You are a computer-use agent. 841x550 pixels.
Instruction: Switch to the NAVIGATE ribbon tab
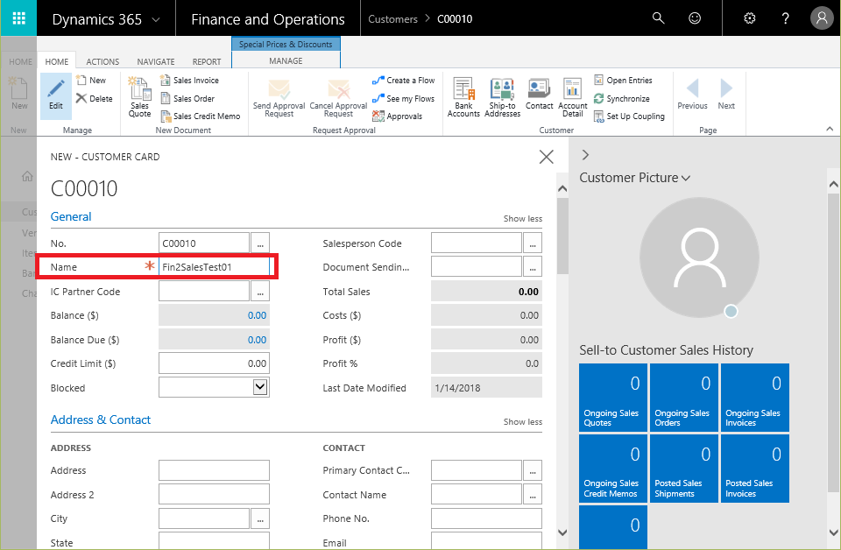[156, 61]
